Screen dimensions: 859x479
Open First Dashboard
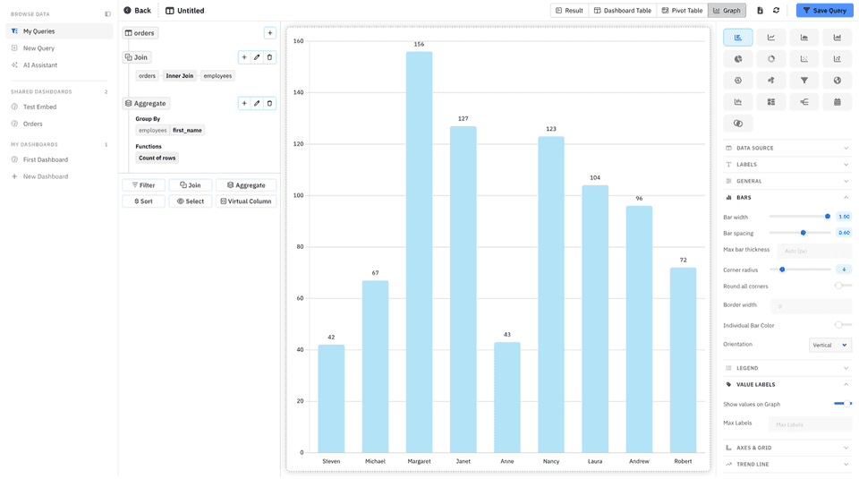click(59, 159)
